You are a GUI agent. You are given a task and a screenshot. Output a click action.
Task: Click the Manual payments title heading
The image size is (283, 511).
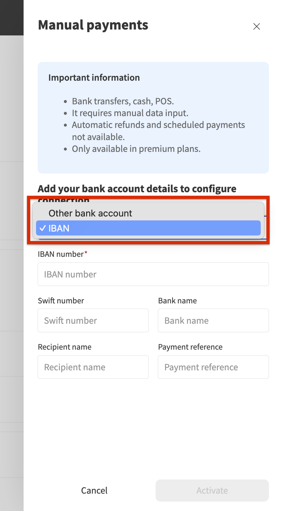coord(93,25)
